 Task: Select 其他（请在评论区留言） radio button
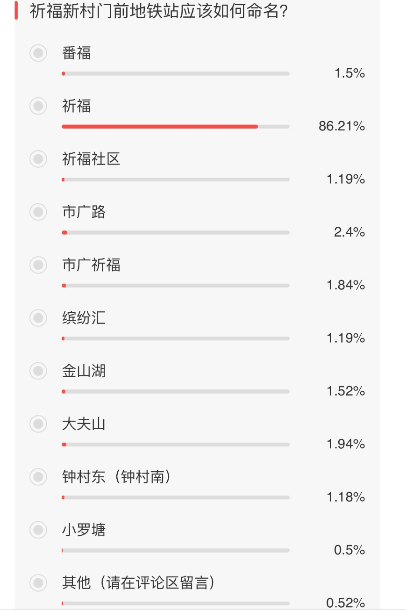click(x=38, y=583)
